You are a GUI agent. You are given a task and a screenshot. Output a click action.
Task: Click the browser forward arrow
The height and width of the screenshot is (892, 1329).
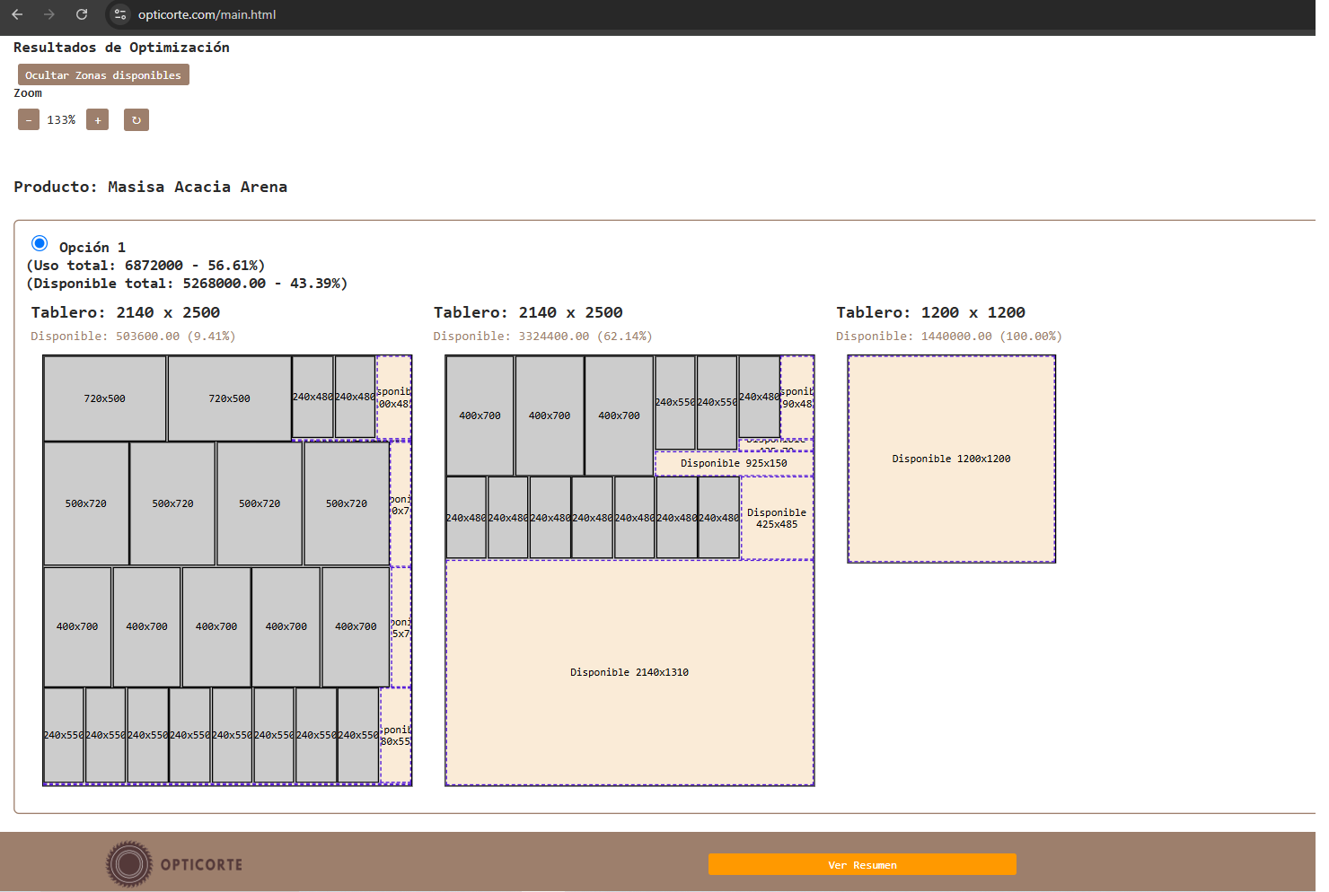coord(49,14)
